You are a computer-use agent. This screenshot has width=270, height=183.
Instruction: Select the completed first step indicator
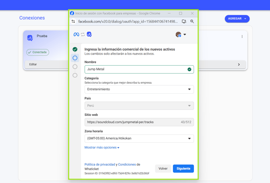click(75, 49)
